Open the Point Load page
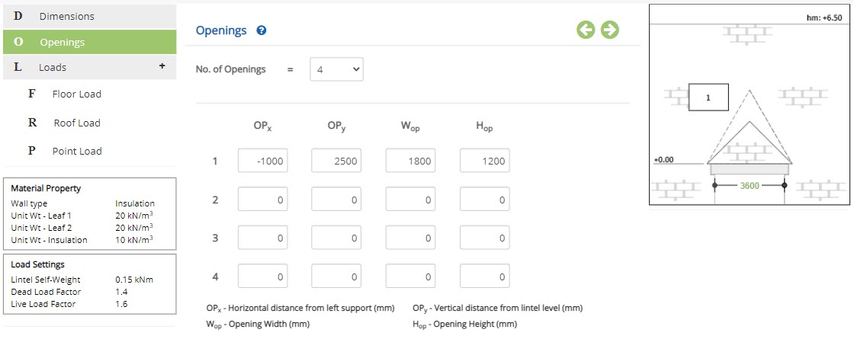The width and height of the screenshot is (854, 339). click(x=77, y=152)
